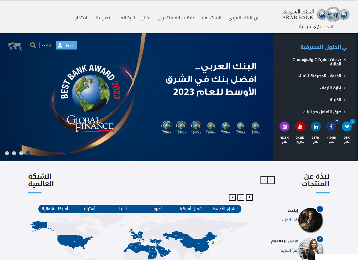This screenshot has width=358, height=260.
Task: Open the Instagram social icon
Action: click(x=284, y=126)
